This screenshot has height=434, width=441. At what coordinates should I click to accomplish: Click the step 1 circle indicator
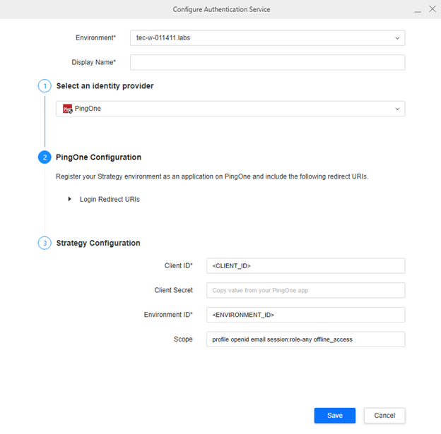[x=45, y=86]
